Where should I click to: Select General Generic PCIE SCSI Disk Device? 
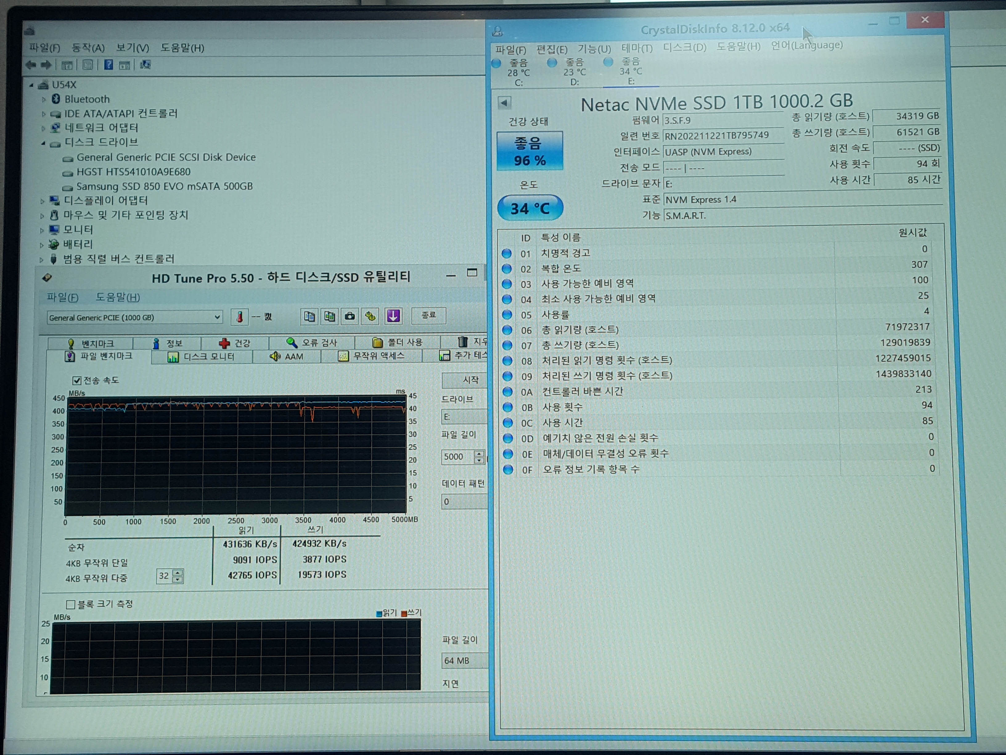[166, 158]
